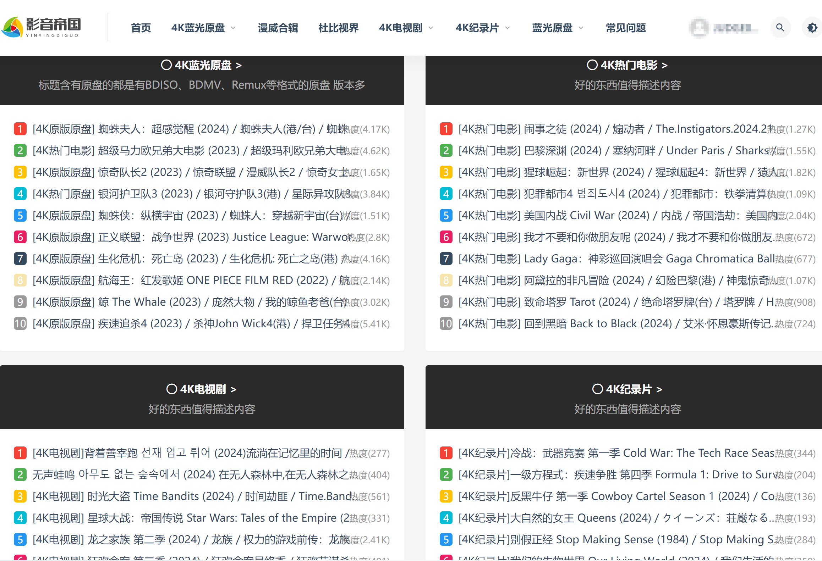This screenshot has height=561, width=822.
Task: Click rank 1 badge for 闹事之徒
Action: (446, 129)
